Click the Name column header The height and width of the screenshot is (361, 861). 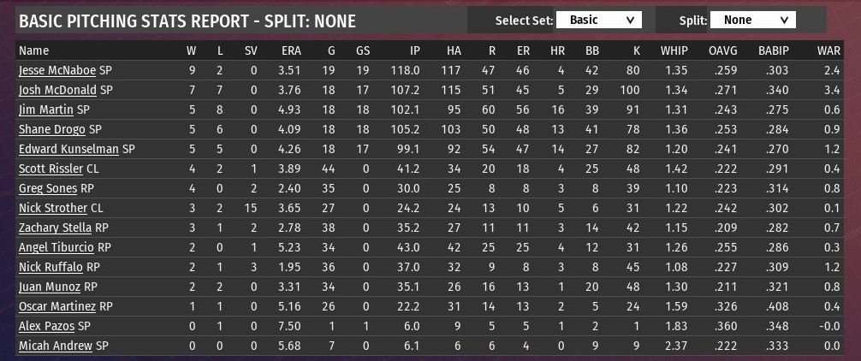pyautogui.click(x=33, y=50)
